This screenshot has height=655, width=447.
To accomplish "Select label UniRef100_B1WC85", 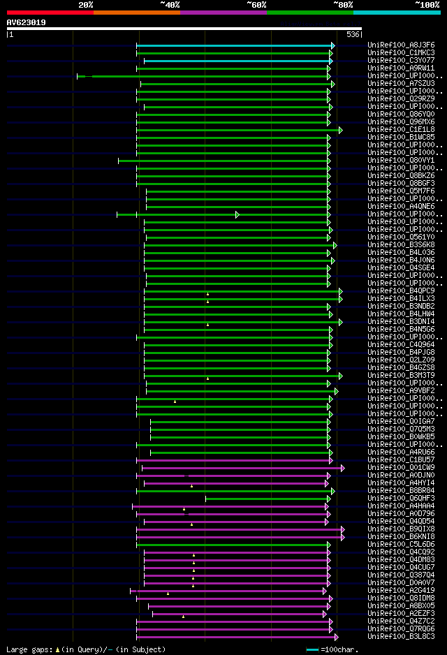I will 401,137.
